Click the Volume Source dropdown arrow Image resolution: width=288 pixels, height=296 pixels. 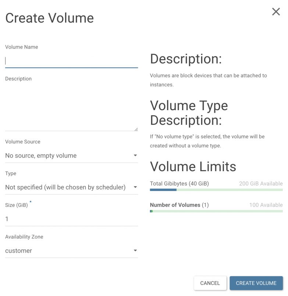[x=135, y=156]
